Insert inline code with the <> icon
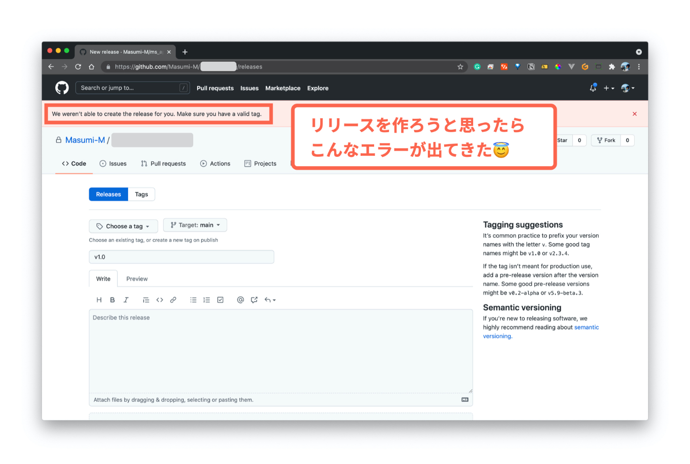The image size is (690, 464). click(160, 300)
